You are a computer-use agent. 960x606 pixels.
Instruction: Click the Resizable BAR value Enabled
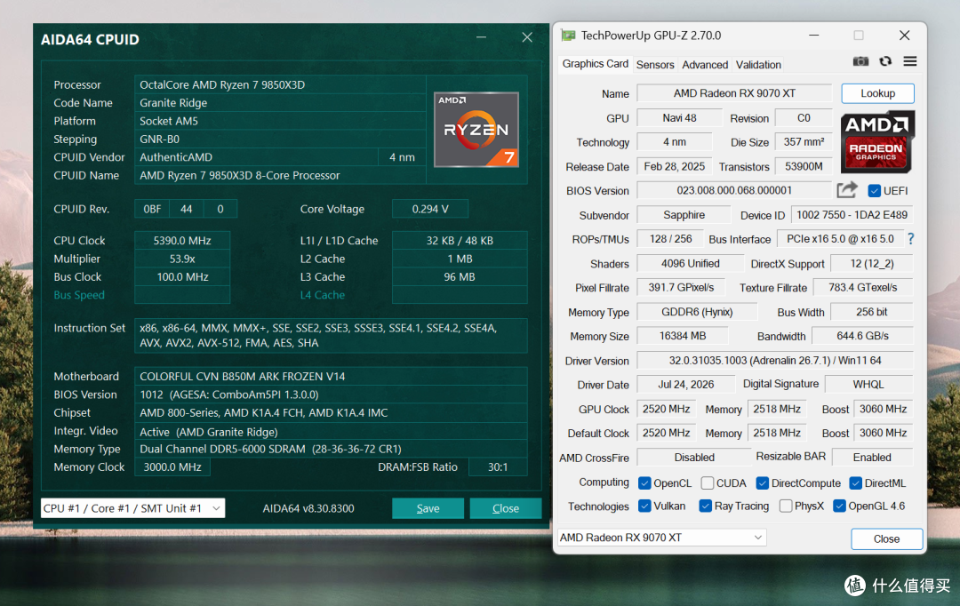[x=873, y=458]
